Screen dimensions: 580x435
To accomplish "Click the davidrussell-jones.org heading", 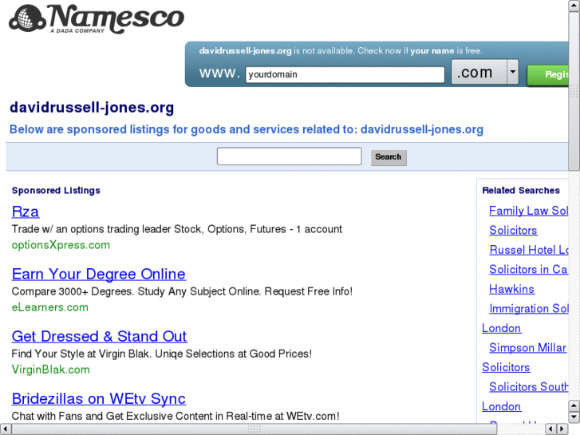I will click(92, 108).
